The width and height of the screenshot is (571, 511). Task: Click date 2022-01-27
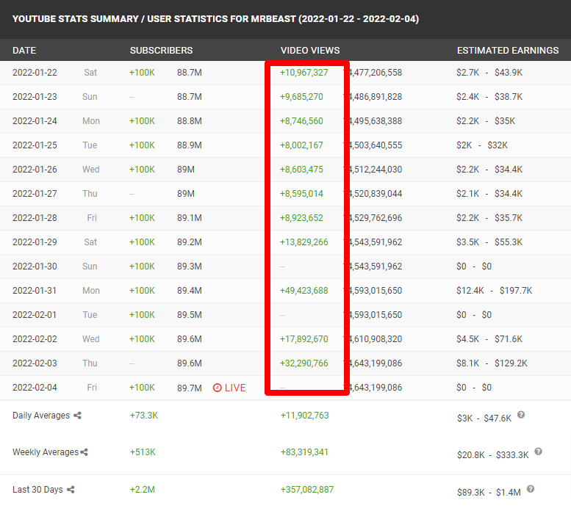click(x=35, y=194)
